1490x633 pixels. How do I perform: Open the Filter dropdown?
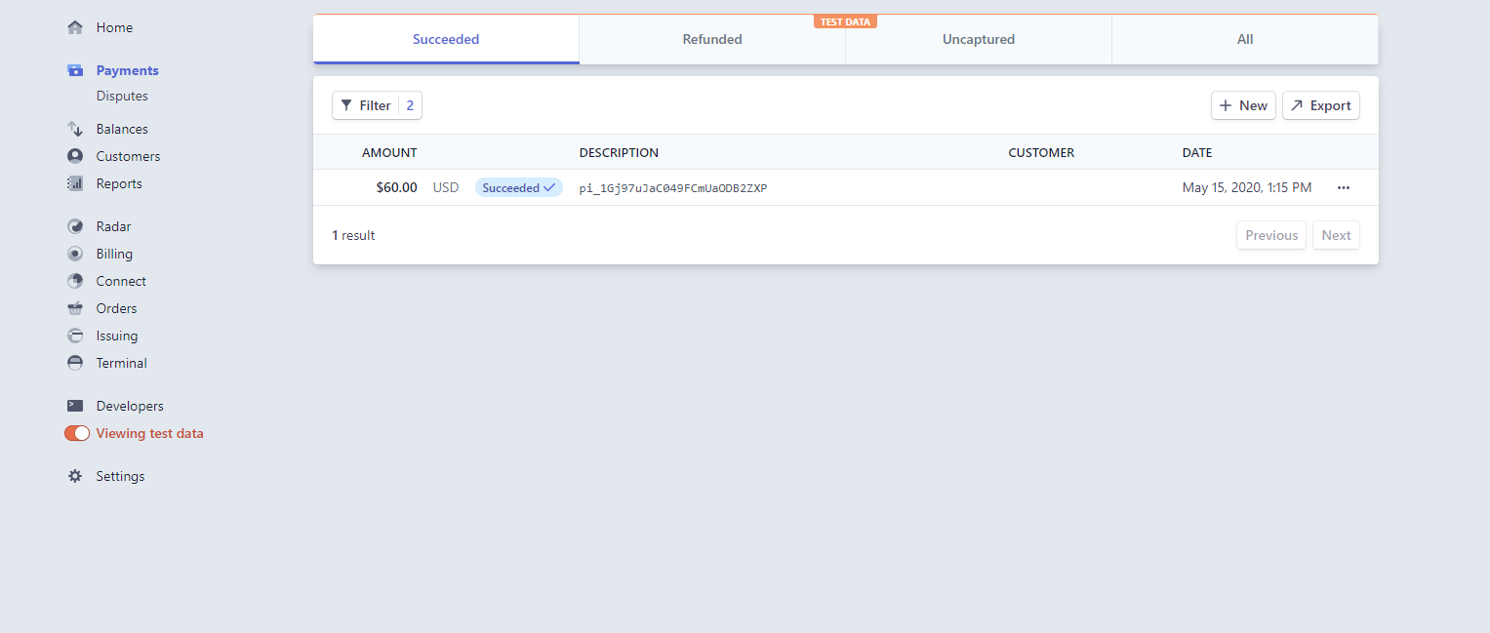point(377,105)
